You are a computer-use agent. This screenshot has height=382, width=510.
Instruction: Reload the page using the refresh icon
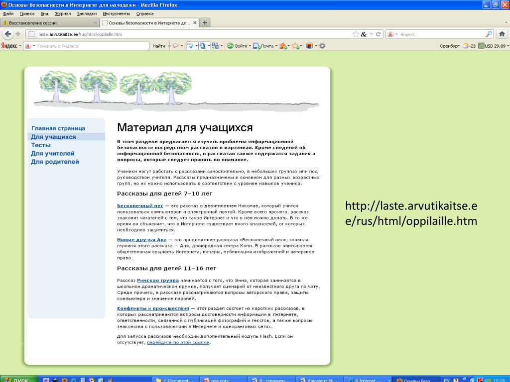[379, 34]
